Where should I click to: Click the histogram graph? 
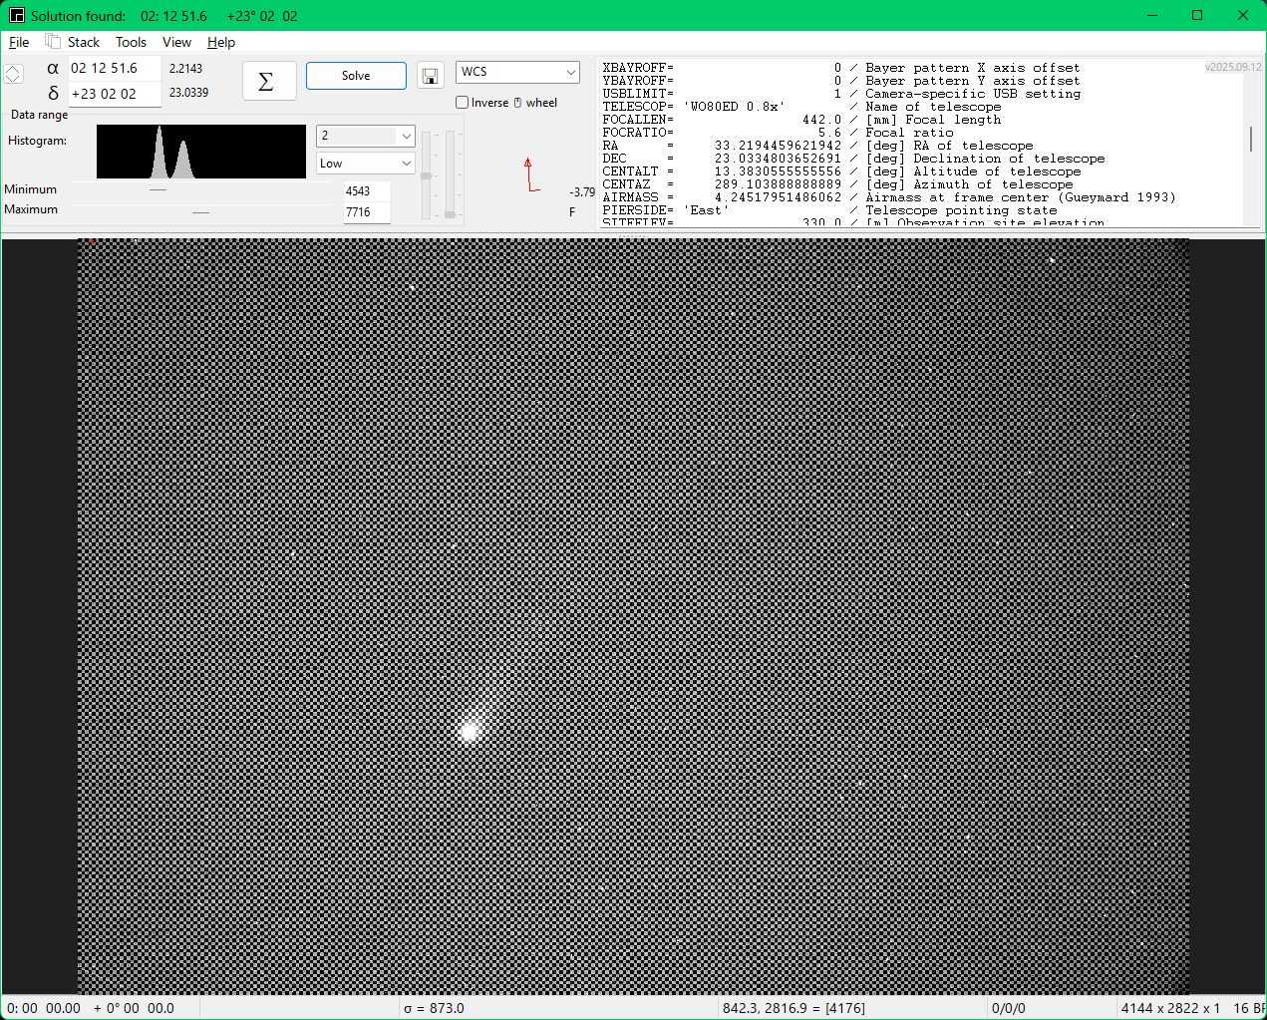(x=201, y=152)
